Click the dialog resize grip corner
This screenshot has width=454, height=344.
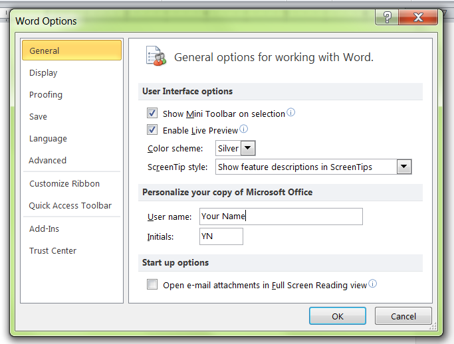(433, 327)
